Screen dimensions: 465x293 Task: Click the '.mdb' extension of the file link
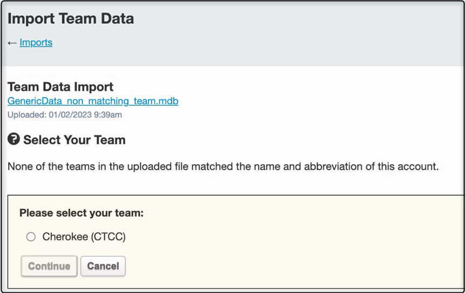coord(167,101)
